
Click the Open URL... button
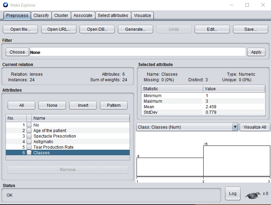point(59,29)
